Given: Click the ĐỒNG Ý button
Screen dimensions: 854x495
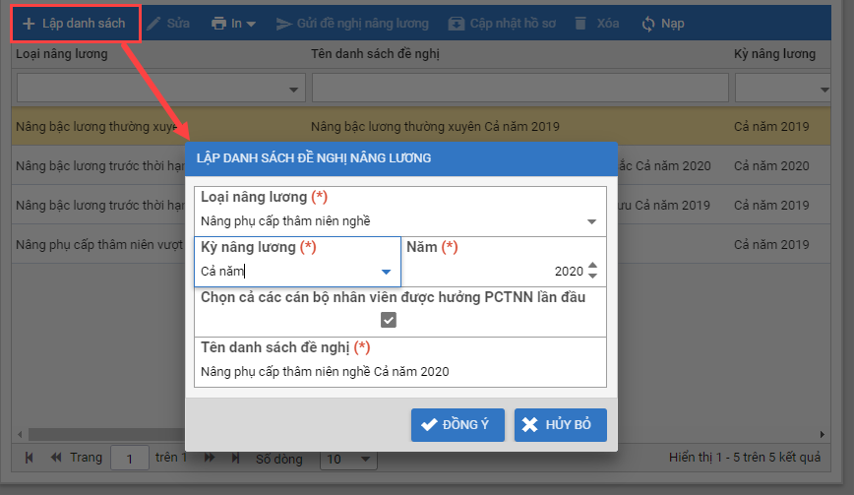Looking at the screenshot, I should click(457, 424).
